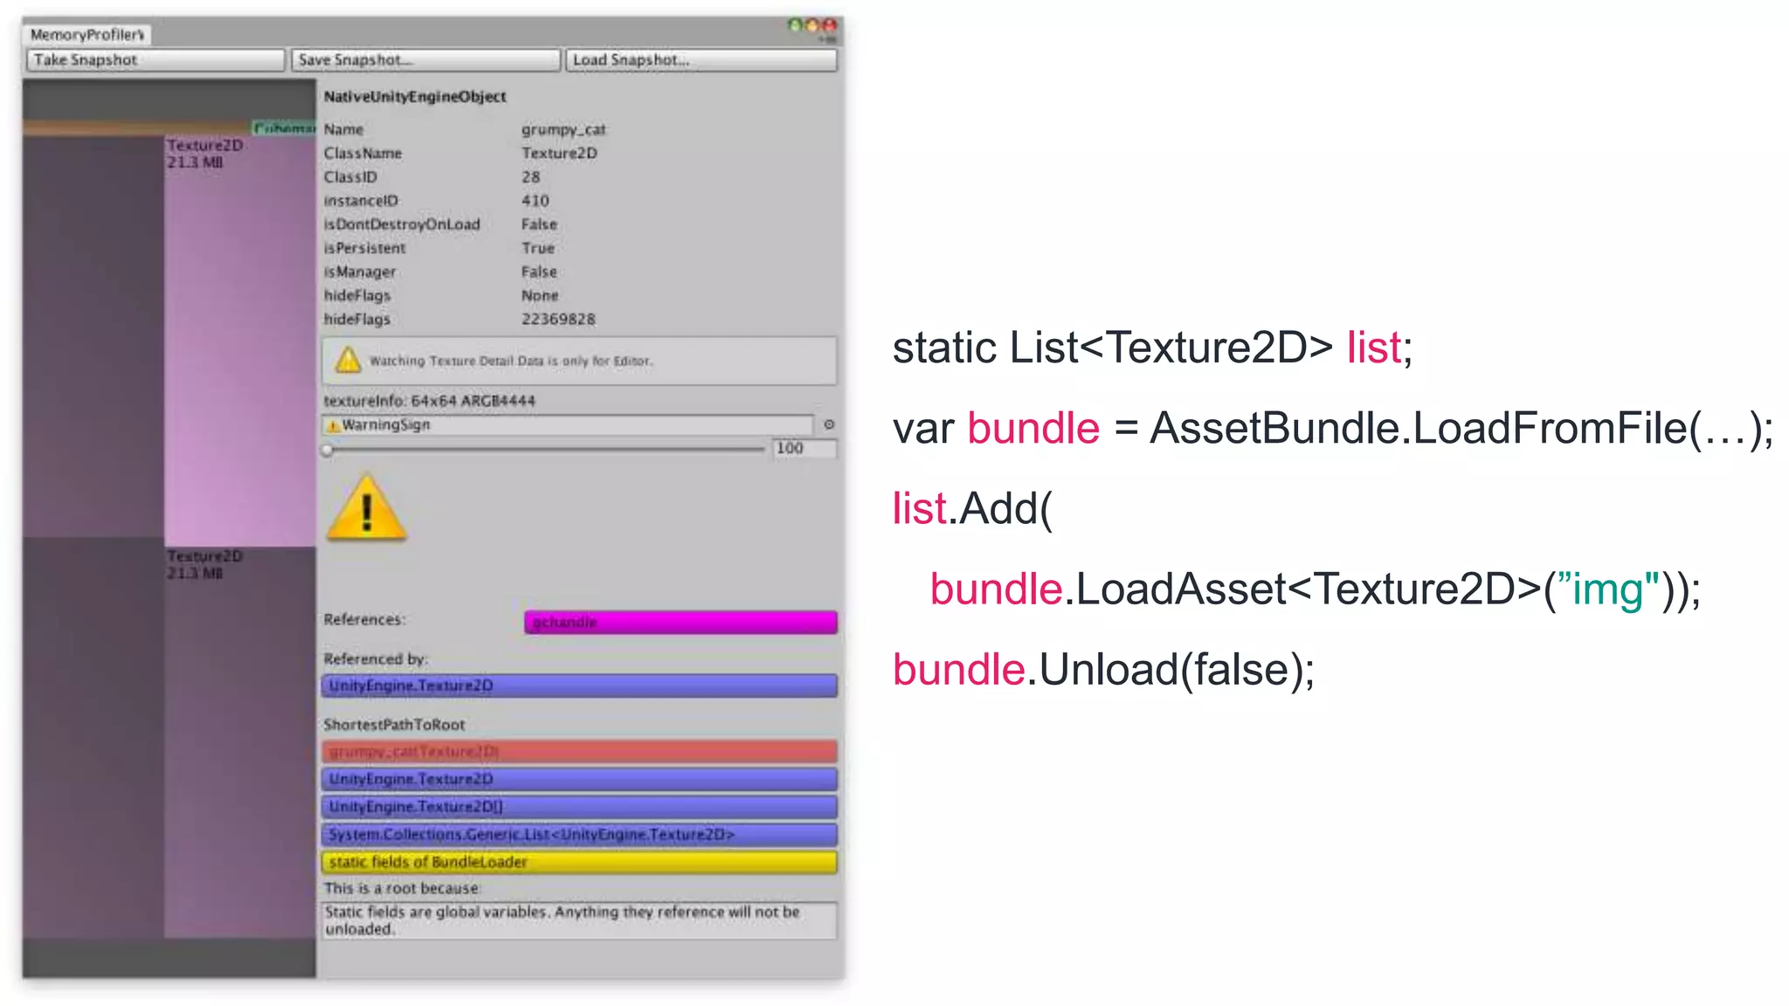Select the red grumpy_cat Texture2D path entry
Viewport: 1789px width, 1006px height.
(578, 752)
